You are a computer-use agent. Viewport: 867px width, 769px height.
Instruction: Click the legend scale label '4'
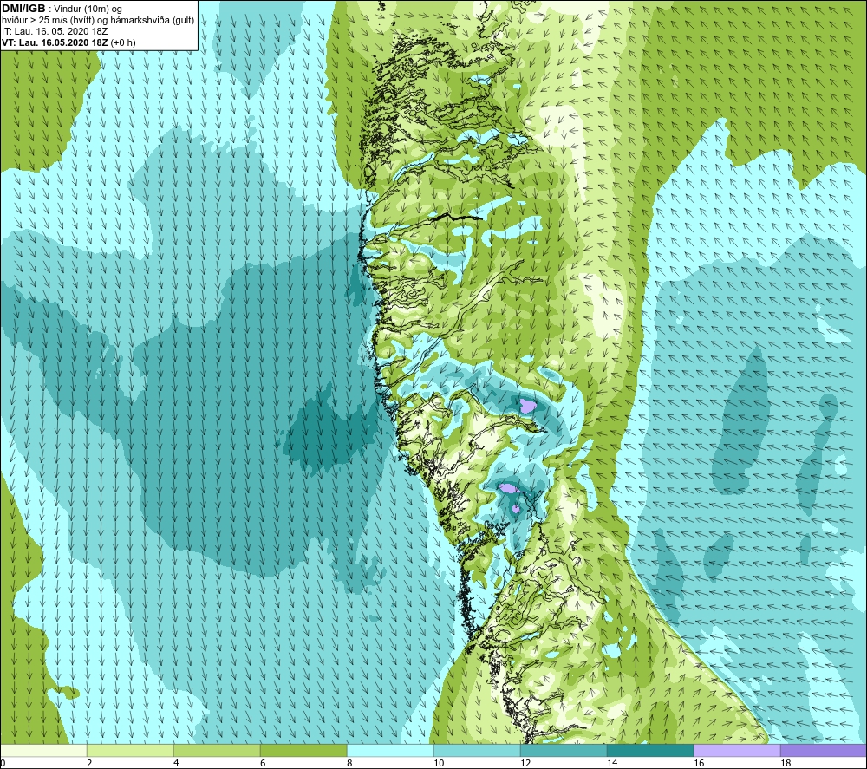click(x=176, y=763)
